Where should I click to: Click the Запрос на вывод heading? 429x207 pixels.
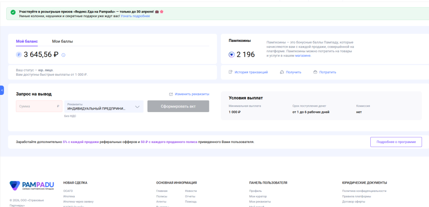pyautogui.click(x=34, y=94)
